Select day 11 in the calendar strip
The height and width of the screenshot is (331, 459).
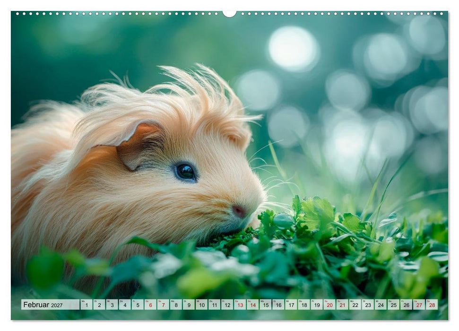[215, 305]
